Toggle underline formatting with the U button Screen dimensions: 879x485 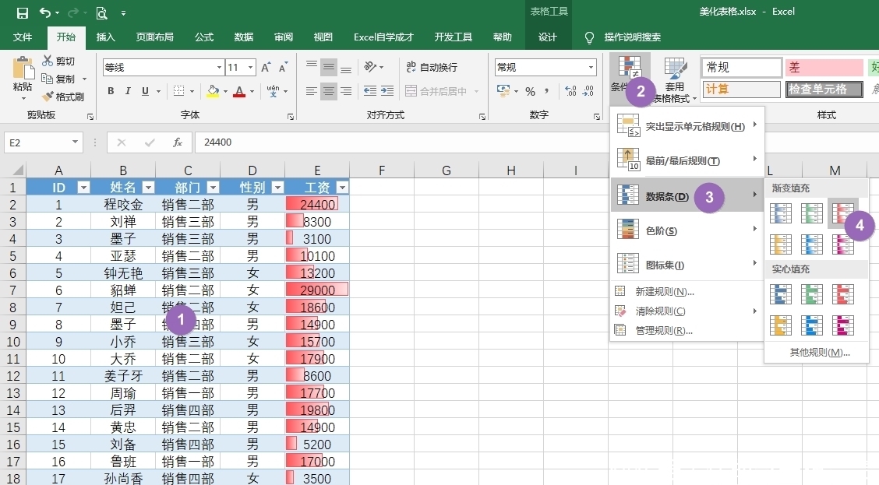[x=144, y=91]
